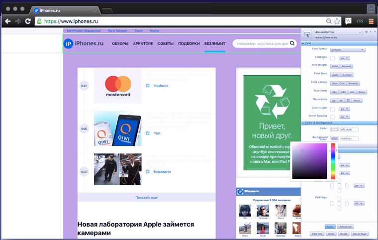This screenshot has width=378, height=240.
Task: Set Font Weight to Normal
Action: pos(346,66)
